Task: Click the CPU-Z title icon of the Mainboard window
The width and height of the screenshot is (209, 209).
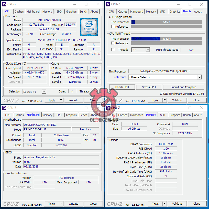Action: (x=4, y=108)
